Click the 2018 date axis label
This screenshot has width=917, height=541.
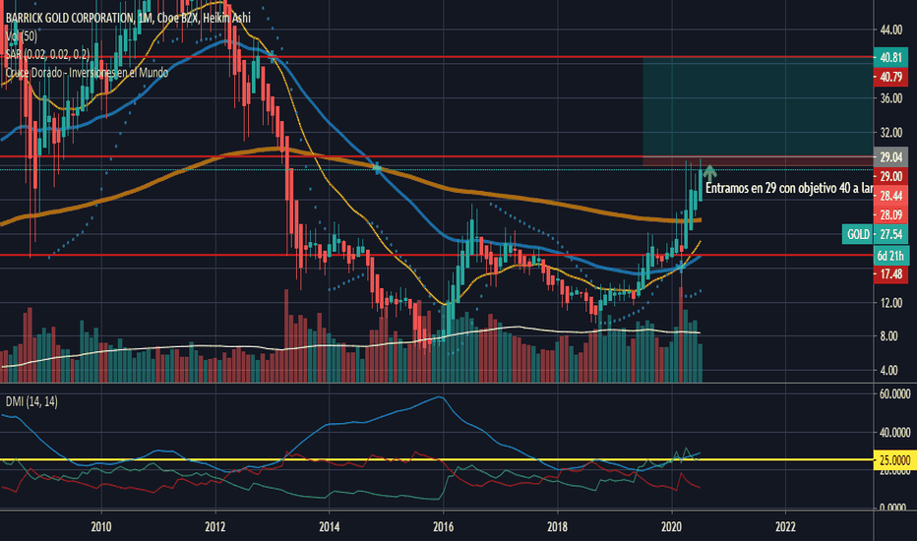557,527
